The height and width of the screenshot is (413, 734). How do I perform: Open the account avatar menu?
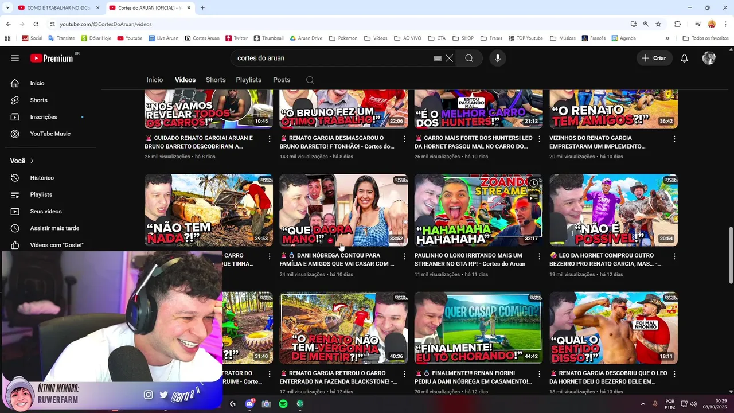[709, 58]
